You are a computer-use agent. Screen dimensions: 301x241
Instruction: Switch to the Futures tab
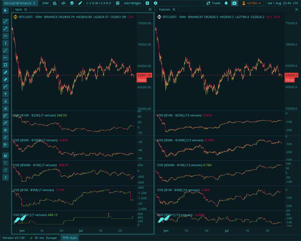[x=165, y=9]
